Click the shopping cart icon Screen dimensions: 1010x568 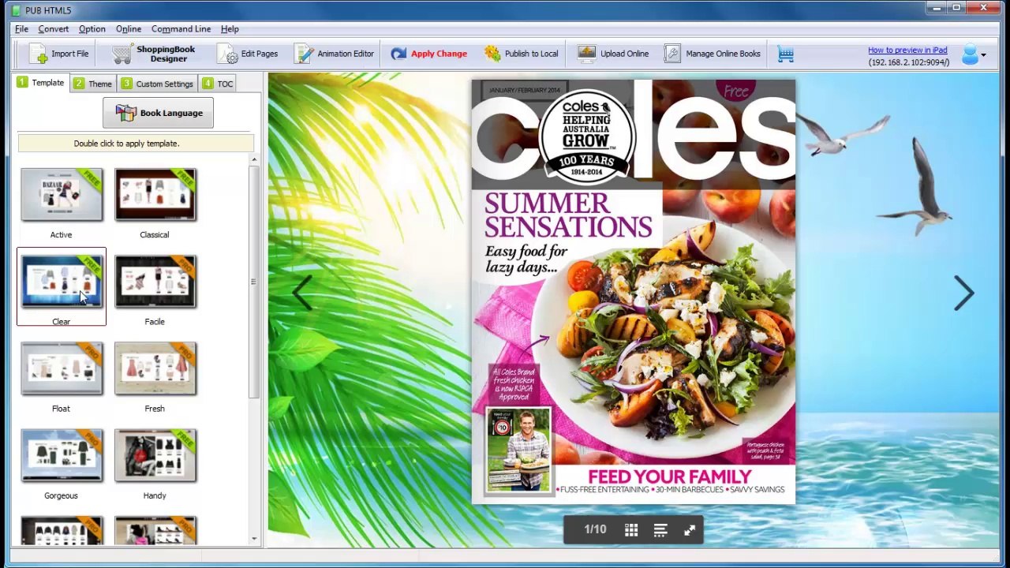click(x=785, y=54)
